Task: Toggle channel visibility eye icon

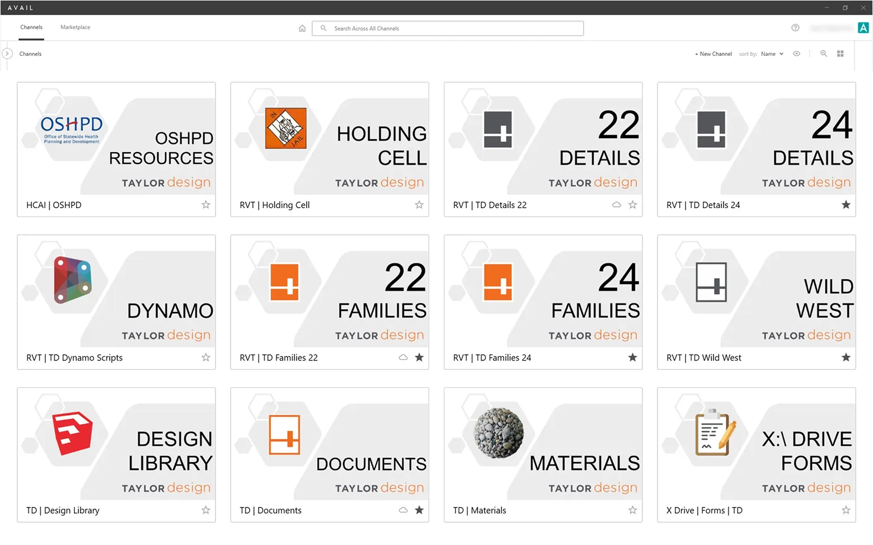Action: pyautogui.click(x=796, y=54)
